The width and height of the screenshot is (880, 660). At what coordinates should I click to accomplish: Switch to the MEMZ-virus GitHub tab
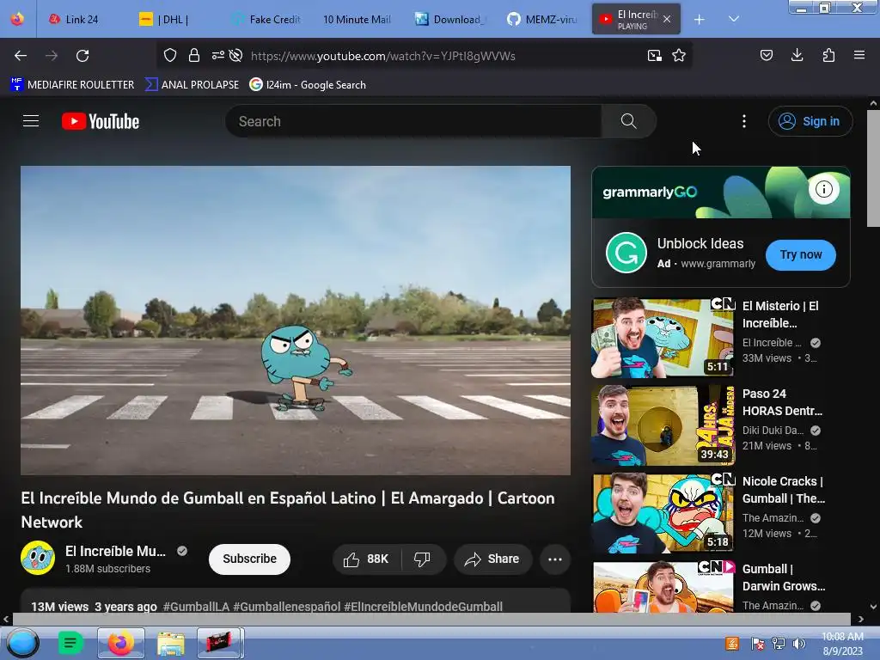point(542,20)
